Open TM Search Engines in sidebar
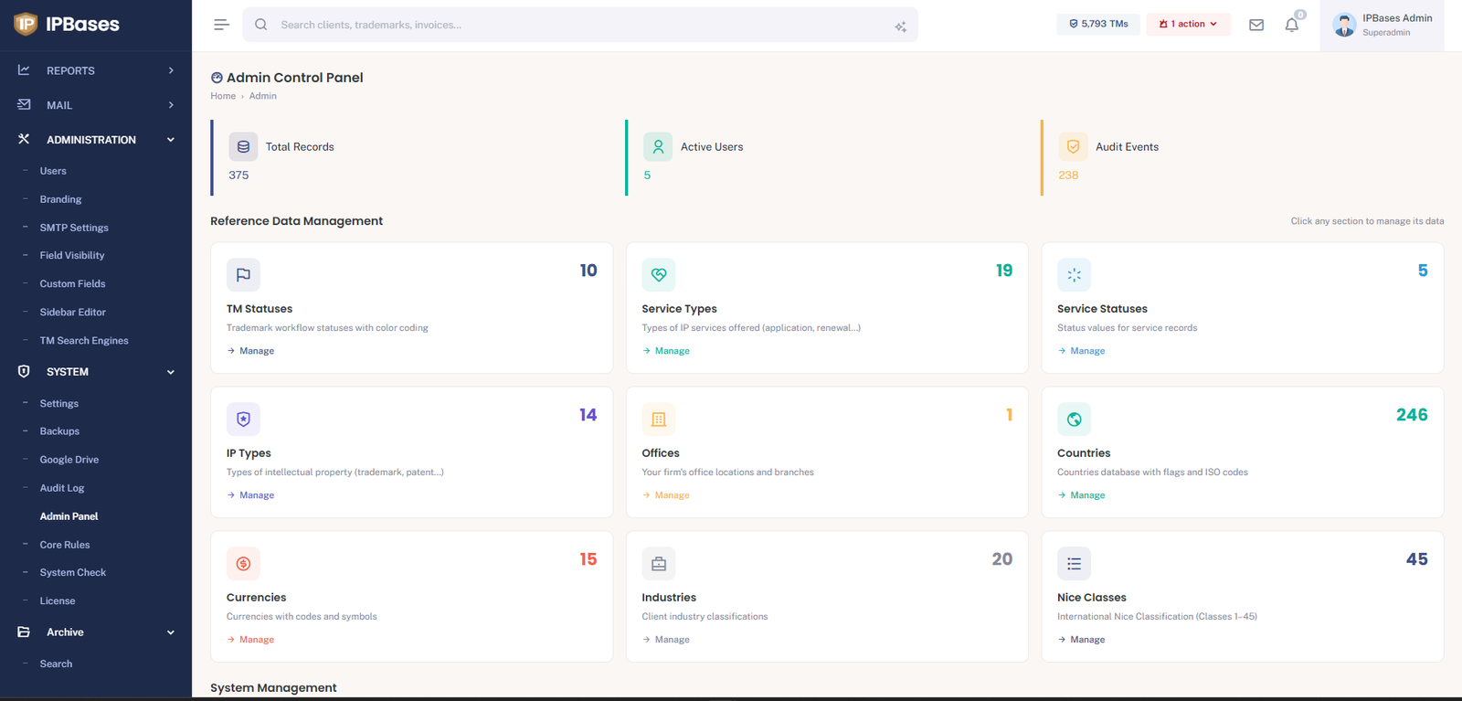The height and width of the screenshot is (701, 1462). point(84,340)
